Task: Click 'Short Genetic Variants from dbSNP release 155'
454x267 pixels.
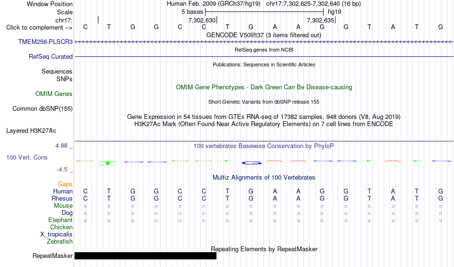Action: pos(263,102)
